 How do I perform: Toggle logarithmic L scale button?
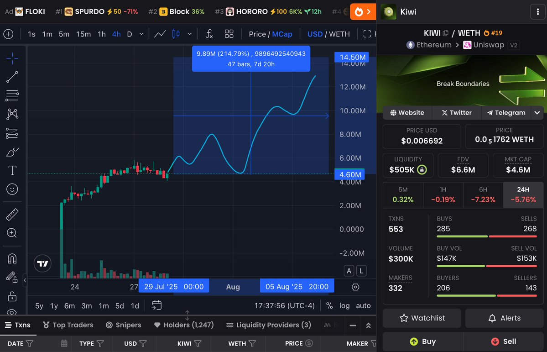361,271
